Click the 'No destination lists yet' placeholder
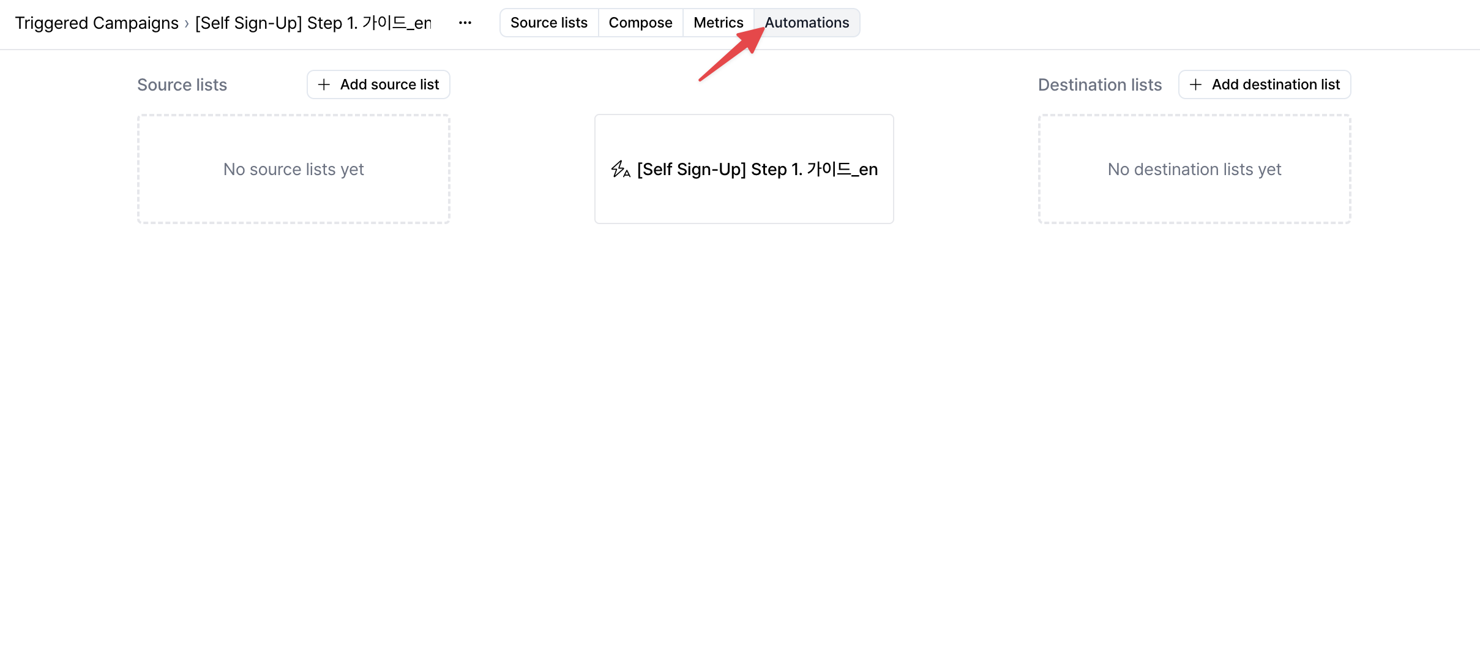The image size is (1480, 660). coord(1194,169)
